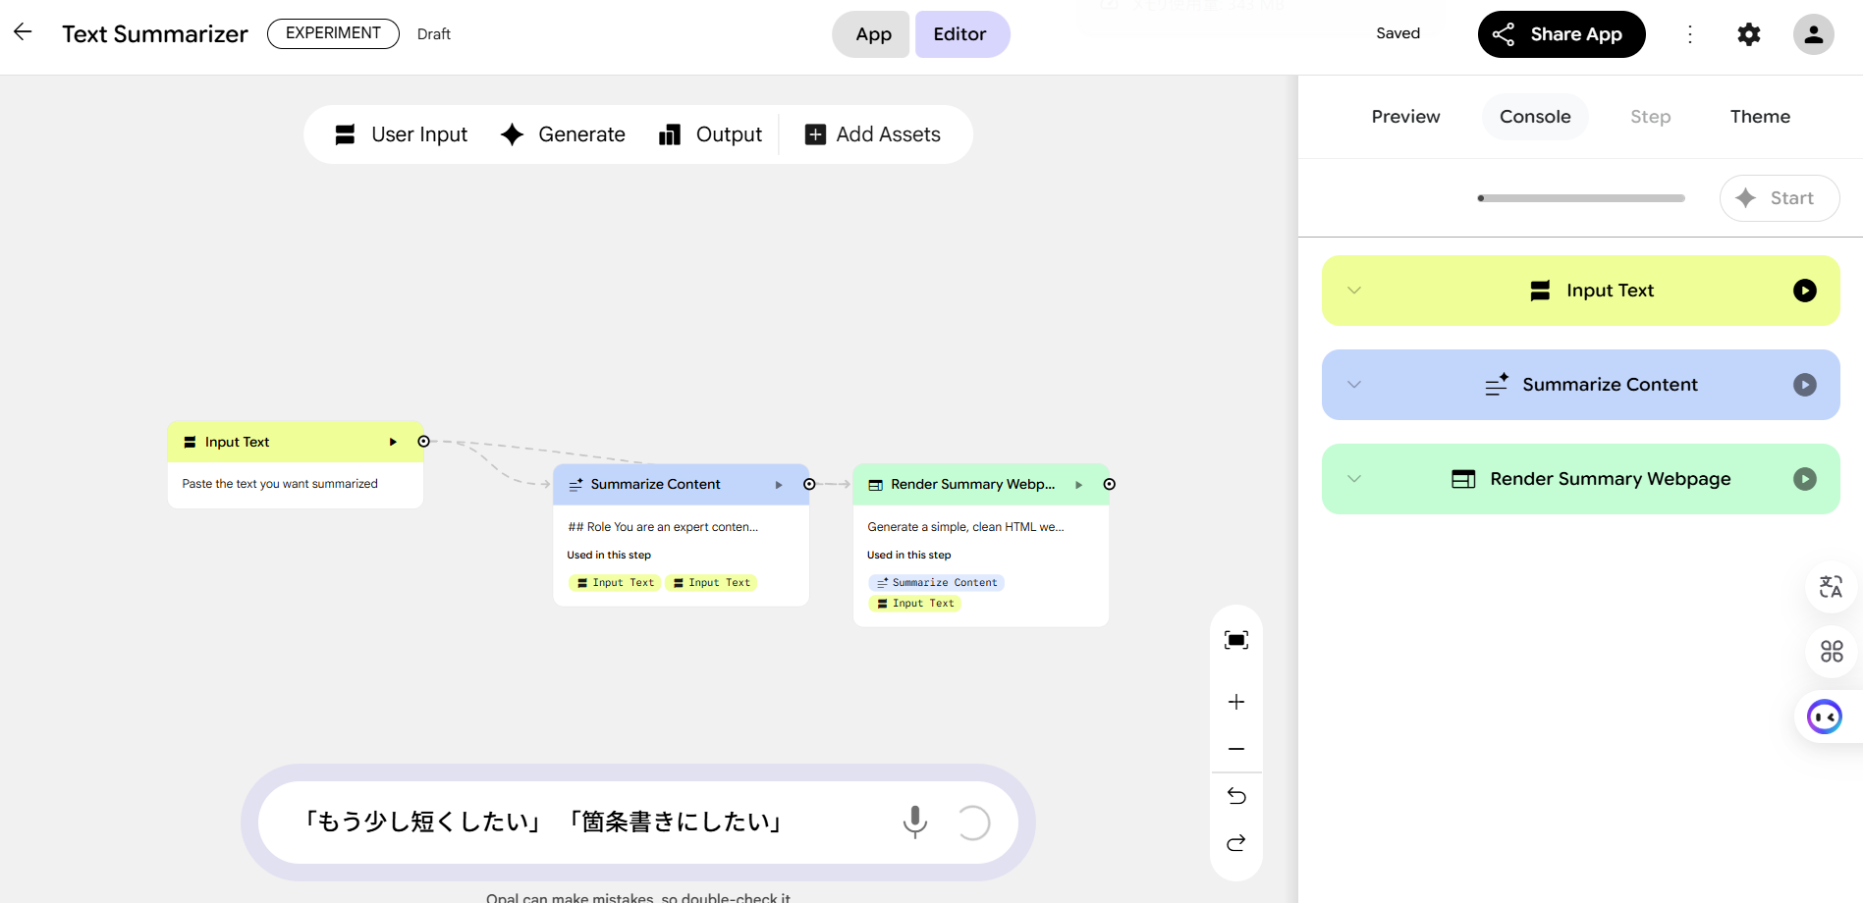This screenshot has width=1863, height=903.
Task: Click 'Paste the text you want summarized'
Action: click(280, 484)
